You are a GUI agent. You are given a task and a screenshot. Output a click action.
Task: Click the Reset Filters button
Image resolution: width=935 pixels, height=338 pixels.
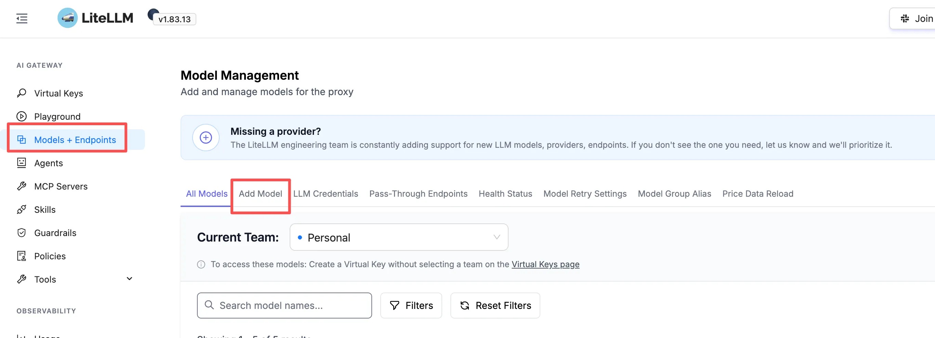tap(495, 306)
